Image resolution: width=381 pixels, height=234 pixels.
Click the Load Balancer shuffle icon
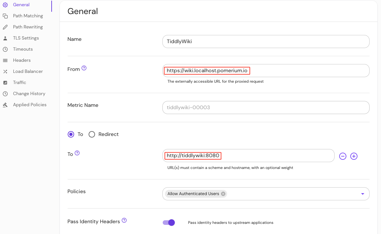(x=5, y=72)
